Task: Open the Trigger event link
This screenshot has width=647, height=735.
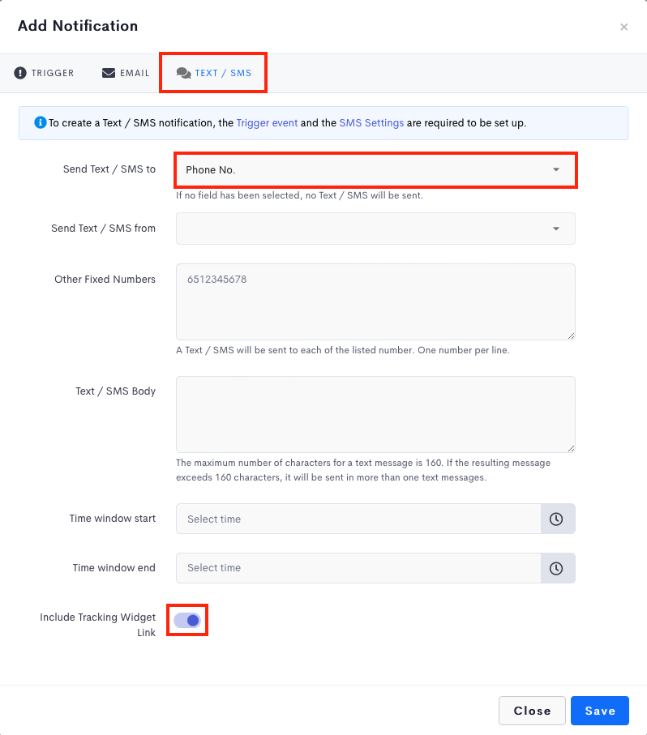Action: [x=267, y=123]
